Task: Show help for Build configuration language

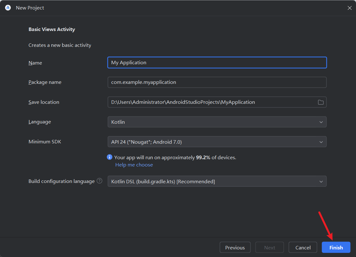Action: click(x=99, y=181)
